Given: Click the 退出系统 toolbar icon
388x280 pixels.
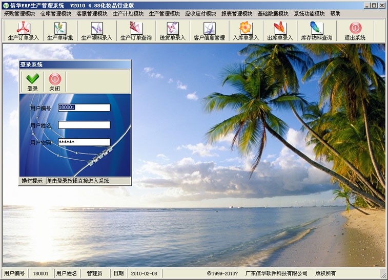Looking at the screenshot, I should click(355, 31).
